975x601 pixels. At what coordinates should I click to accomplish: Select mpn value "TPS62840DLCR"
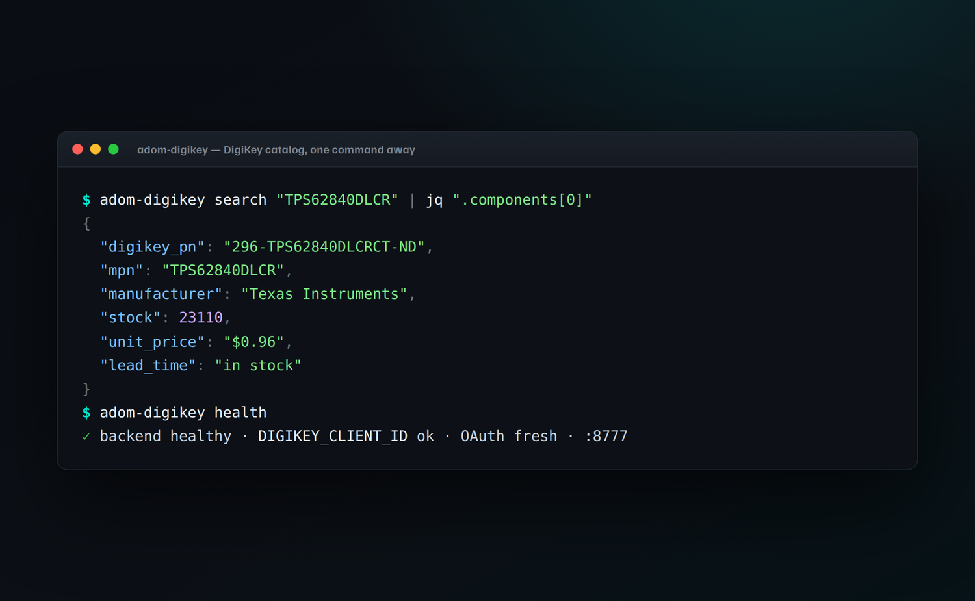(223, 270)
